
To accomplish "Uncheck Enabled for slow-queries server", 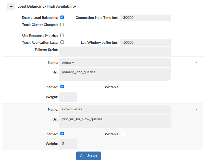I will (62, 133).
